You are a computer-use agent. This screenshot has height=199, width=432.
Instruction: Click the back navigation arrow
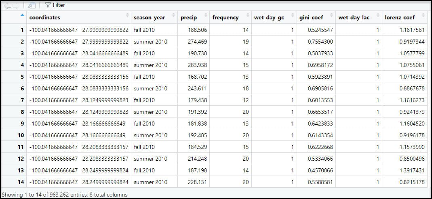(6, 5)
